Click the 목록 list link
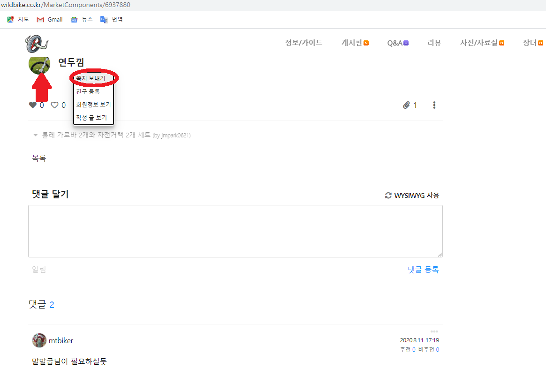This screenshot has width=546, height=369. coord(39,158)
